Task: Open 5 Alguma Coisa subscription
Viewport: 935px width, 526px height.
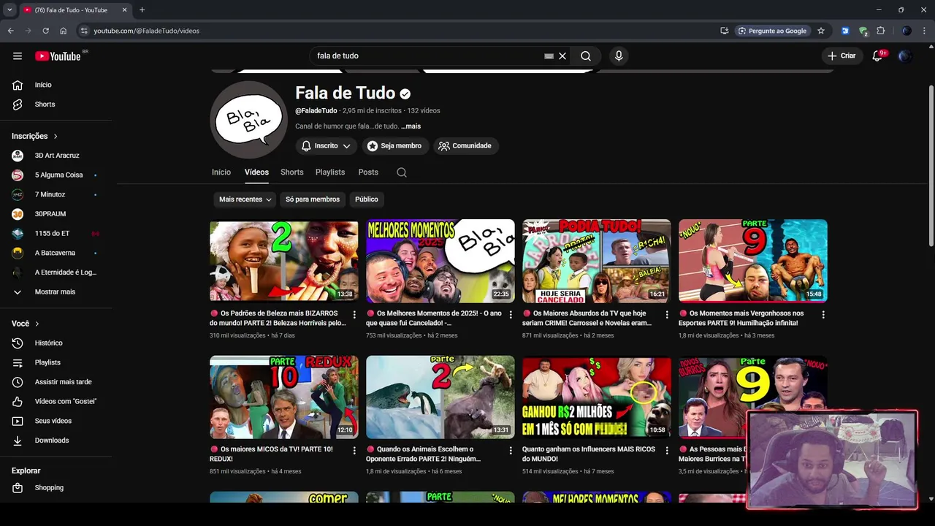Action: 57,175
